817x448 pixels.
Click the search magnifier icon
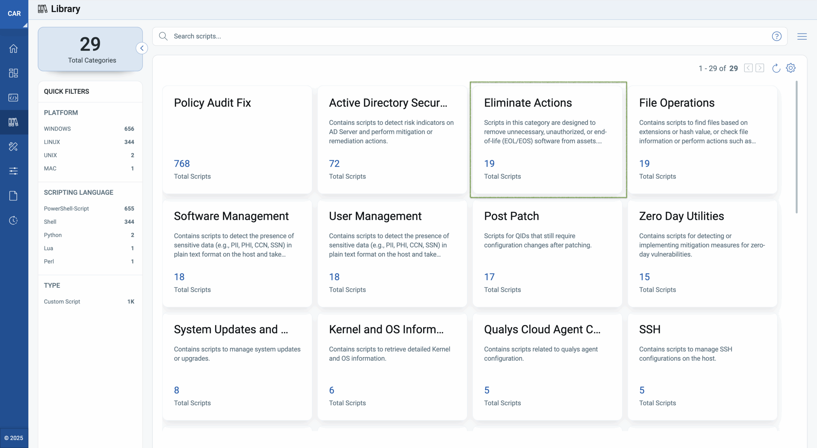pyautogui.click(x=163, y=36)
